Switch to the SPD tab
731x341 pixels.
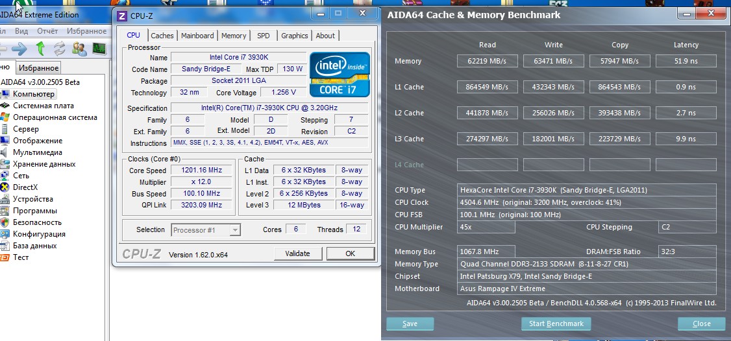coord(263,36)
